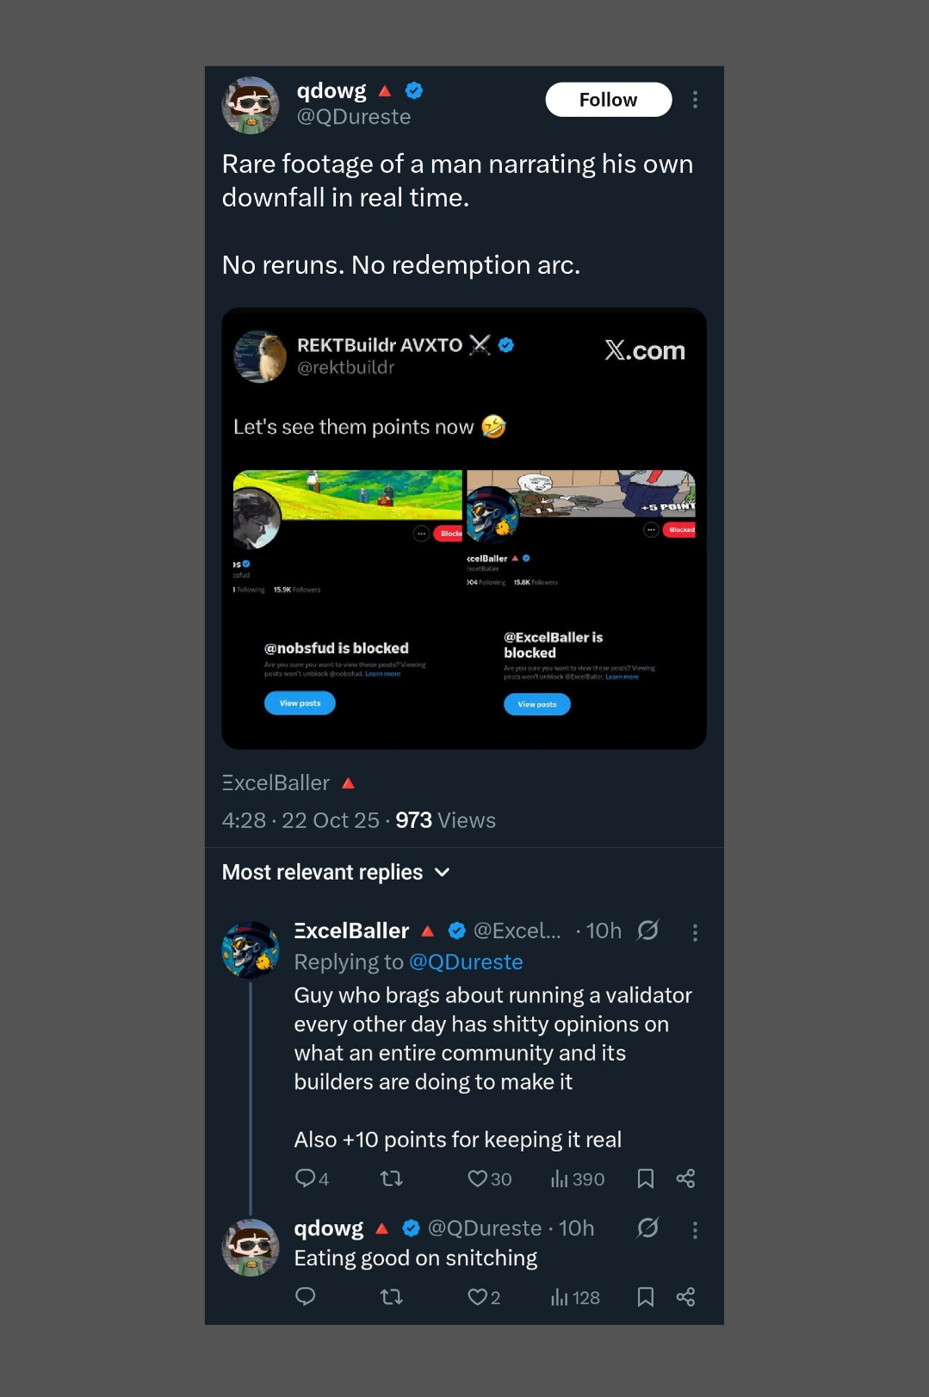Click the Follow button for qdowg
929x1397 pixels.
pyautogui.click(x=608, y=100)
